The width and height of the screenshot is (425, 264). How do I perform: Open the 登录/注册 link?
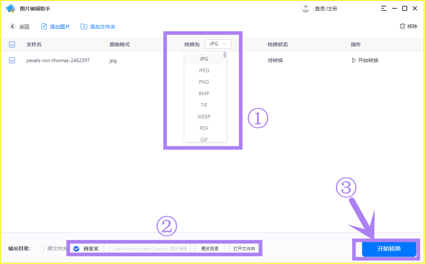pos(326,9)
